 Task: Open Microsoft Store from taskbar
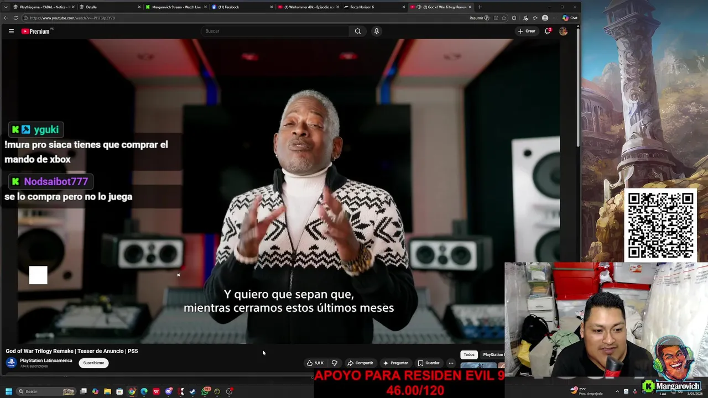point(119,391)
